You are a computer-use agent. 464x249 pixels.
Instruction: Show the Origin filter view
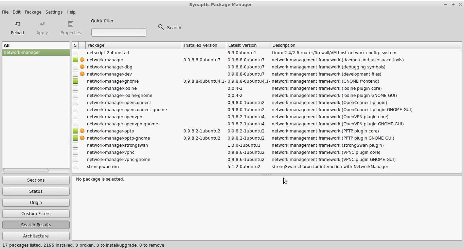(x=36, y=202)
